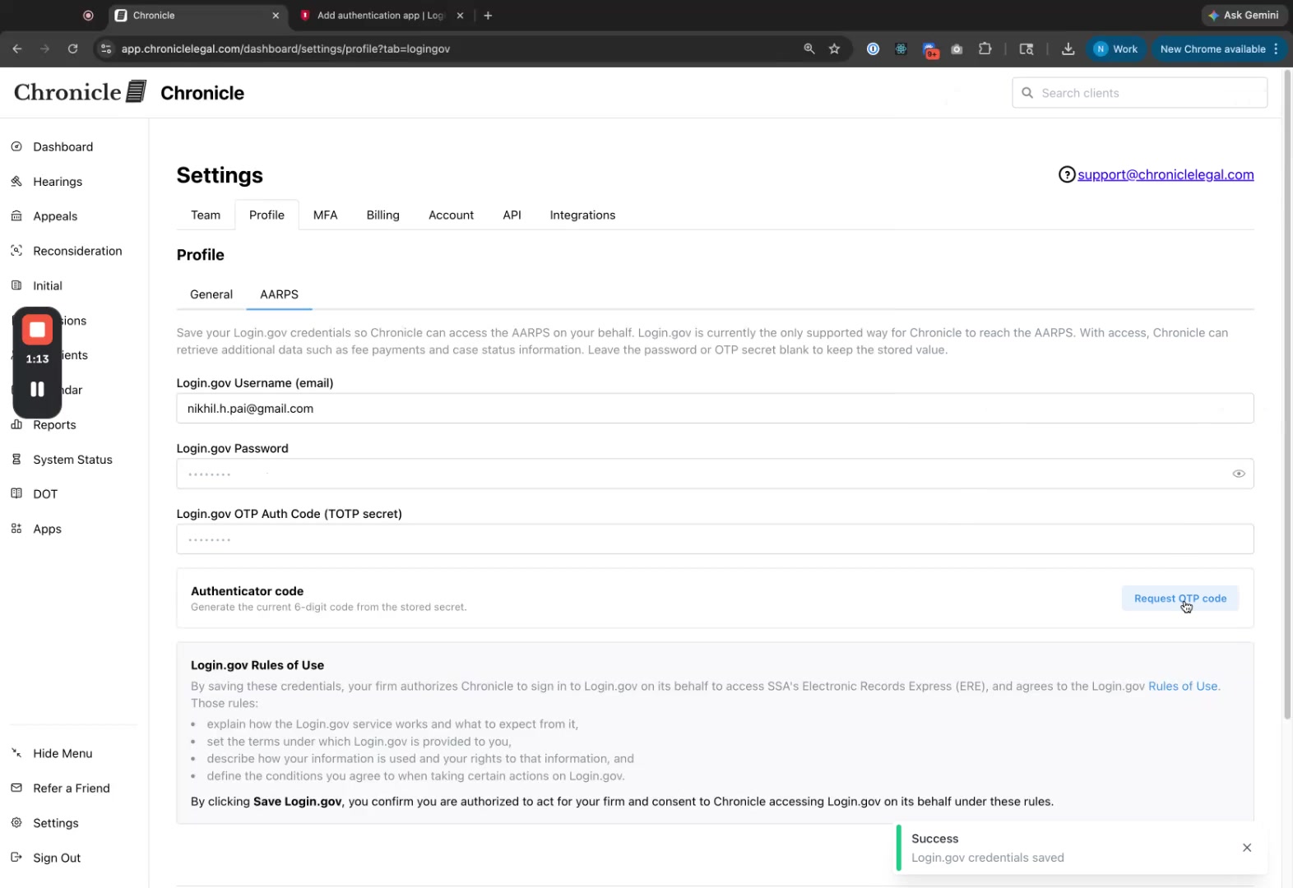The width and height of the screenshot is (1293, 888).
Task: Click the support help question icon
Action: coord(1067,174)
